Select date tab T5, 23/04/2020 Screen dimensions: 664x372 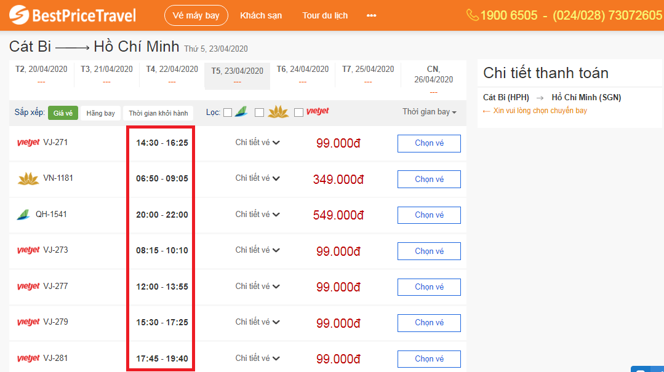click(237, 76)
